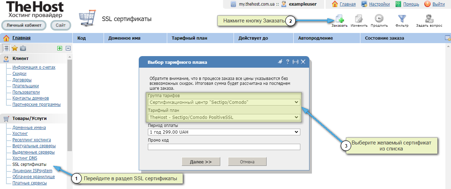Screen dimensions: 451x189
Task: Expand all sidebar sections with green plus
Action: pos(60,48)
